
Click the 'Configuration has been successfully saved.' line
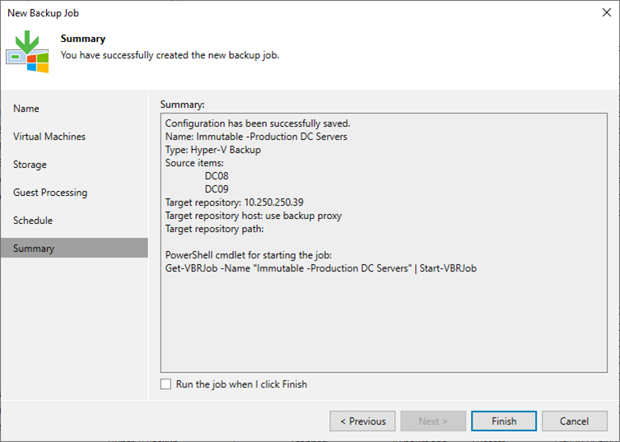(x=258, y=123)
